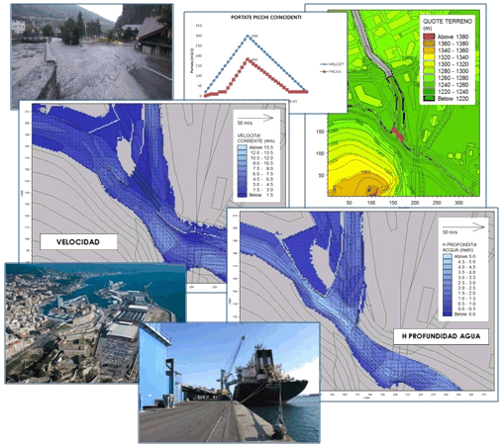Select the blue series legend entry in chart
503x446 pixels.
[x=332, y=64]
